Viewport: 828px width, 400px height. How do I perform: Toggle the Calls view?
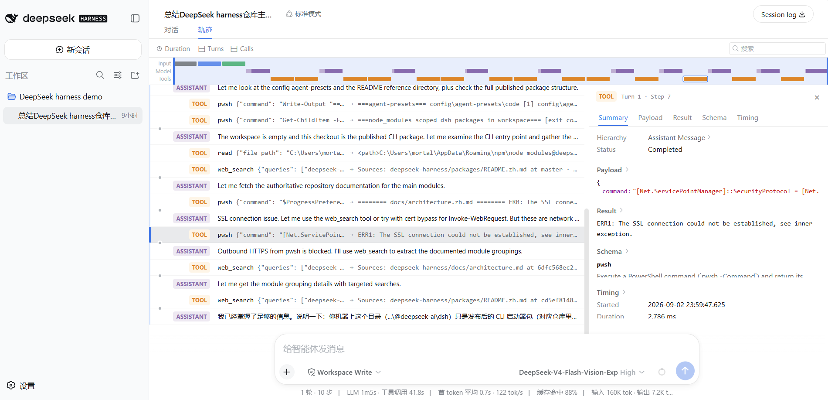242,49
